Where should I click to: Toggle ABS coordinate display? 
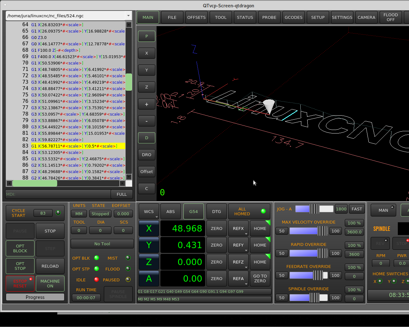tap(171, 211)
